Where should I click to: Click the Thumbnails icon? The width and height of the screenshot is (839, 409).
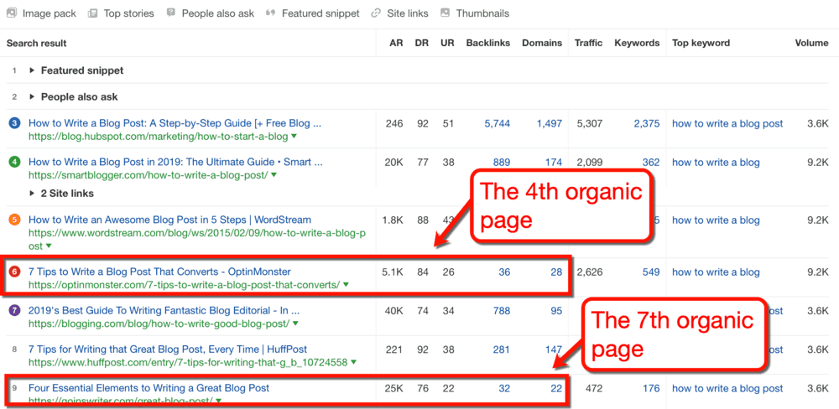click(x=445, y=13)
